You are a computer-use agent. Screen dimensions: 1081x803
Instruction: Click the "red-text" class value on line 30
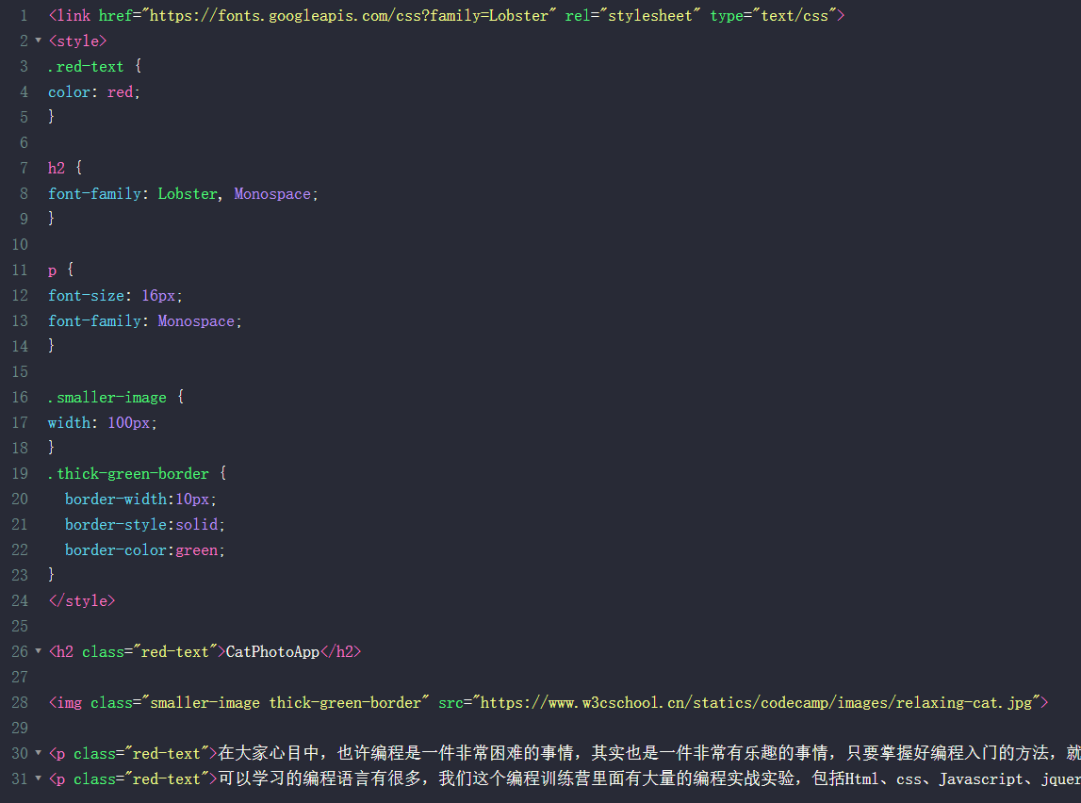(166, 753)
